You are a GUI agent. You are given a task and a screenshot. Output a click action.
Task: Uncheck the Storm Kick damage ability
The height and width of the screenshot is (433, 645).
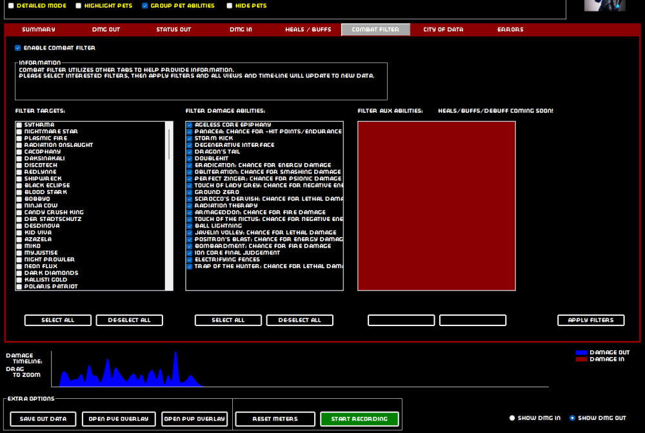pyautogui.click(x=190, y=139)
